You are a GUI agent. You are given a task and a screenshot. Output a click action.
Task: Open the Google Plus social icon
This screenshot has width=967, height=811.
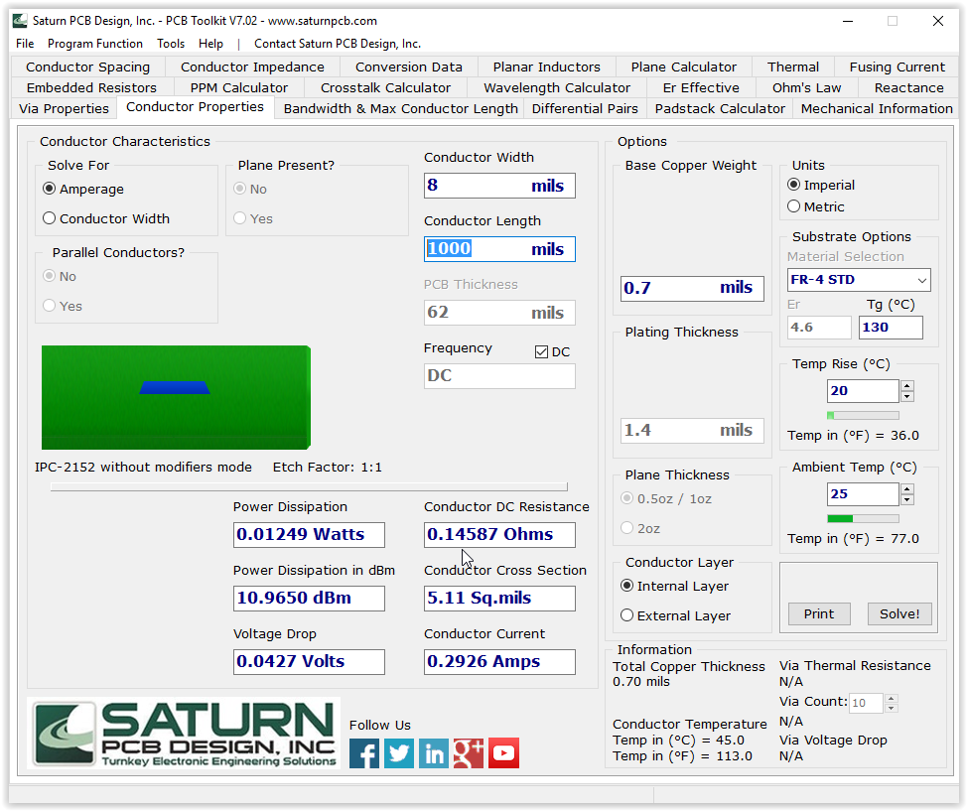click(469, 753)
